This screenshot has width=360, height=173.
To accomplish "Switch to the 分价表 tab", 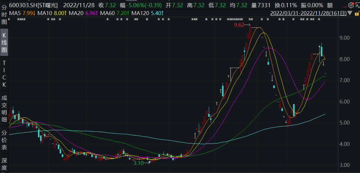I will click(4, 140).
